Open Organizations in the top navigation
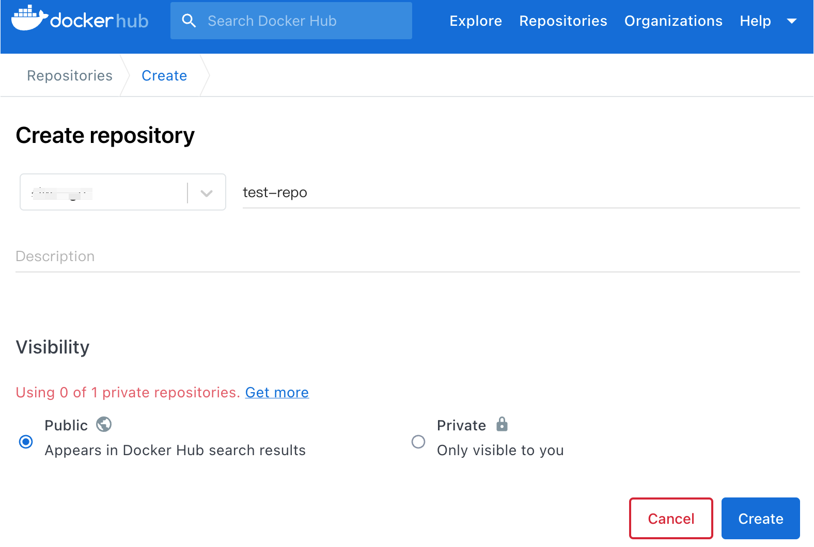The width and height of the screenshot is (814, 547). click(674, 21)
